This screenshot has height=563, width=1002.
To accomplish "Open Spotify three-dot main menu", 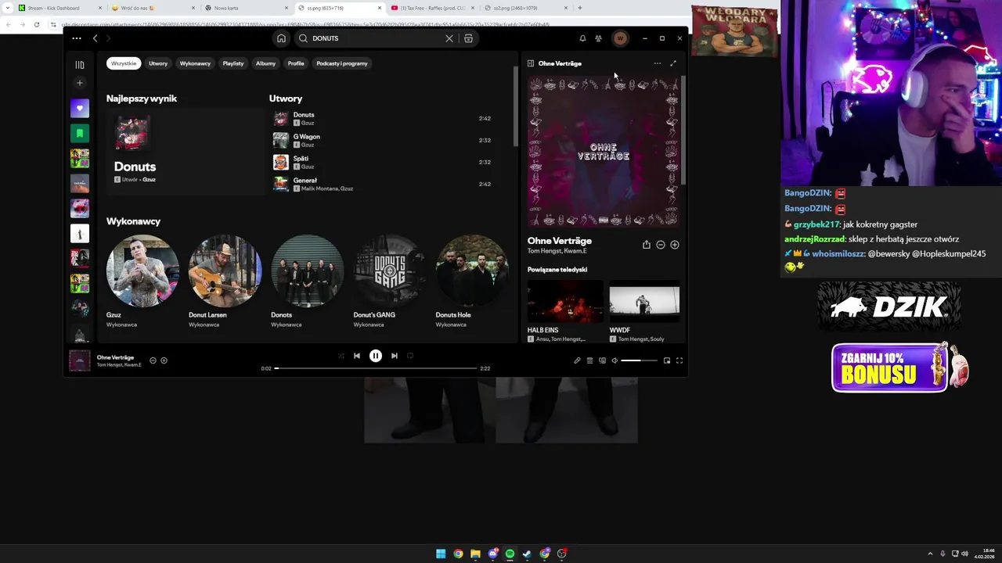I will click(x=76, y=38).
